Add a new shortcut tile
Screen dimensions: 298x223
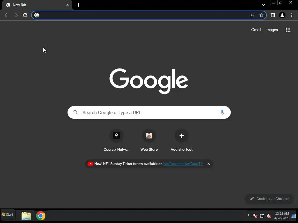point(182,140)
